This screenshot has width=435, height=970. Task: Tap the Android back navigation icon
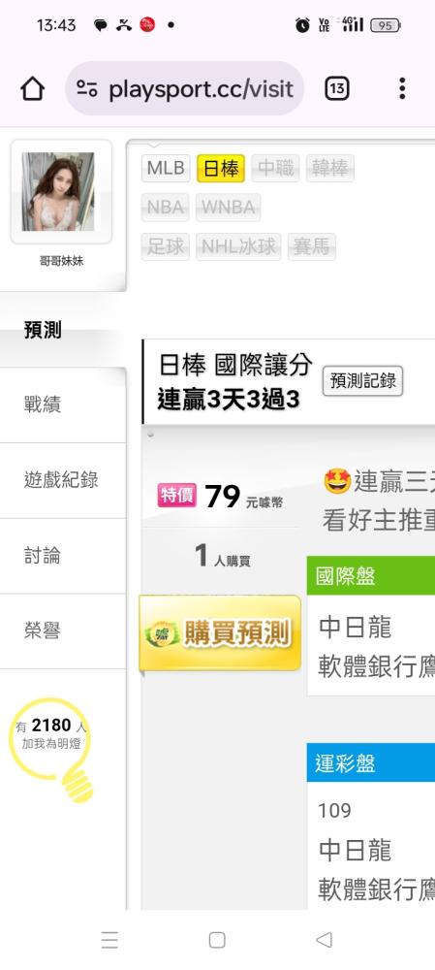point(324,940)
